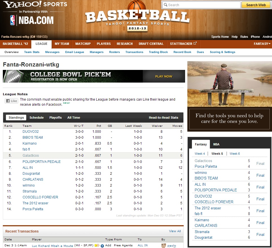The width and height of the screenshot is (272, 248).
Task: Click the Facebook Like button
Action: click(x=11, y=101)
